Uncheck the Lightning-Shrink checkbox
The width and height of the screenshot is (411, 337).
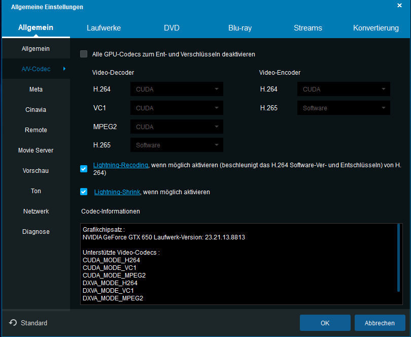84,192
